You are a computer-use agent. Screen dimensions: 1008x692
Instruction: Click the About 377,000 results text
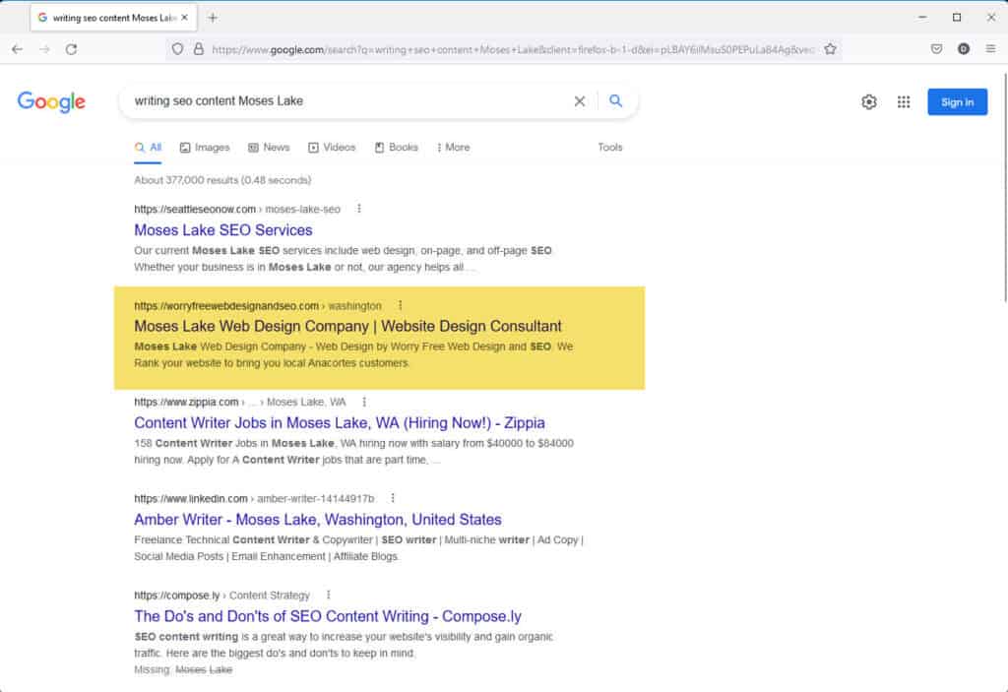coord(222,180)
